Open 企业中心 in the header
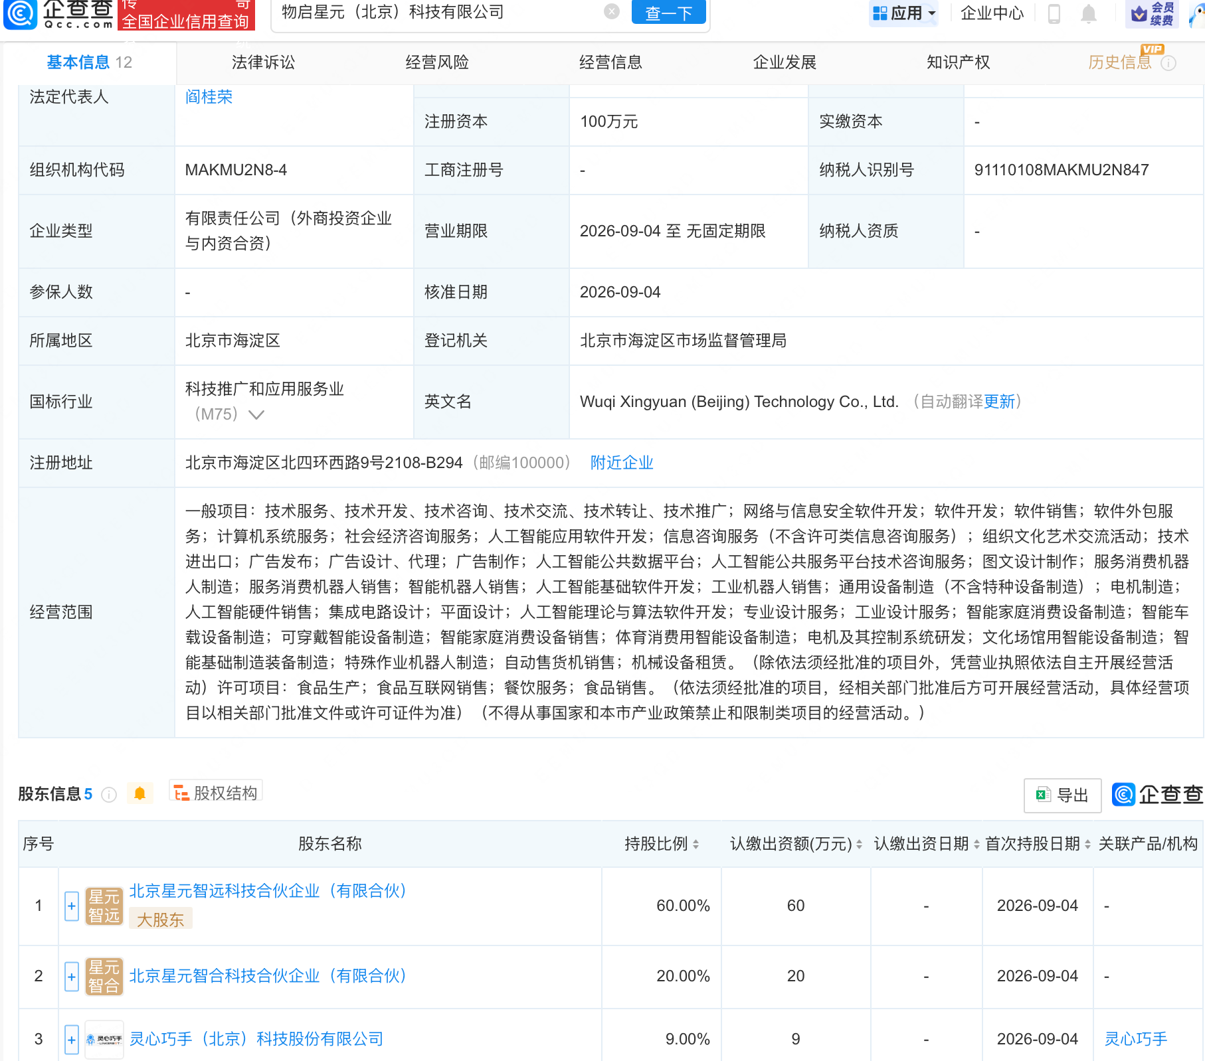1205x1061 pixels. (992, 13)
